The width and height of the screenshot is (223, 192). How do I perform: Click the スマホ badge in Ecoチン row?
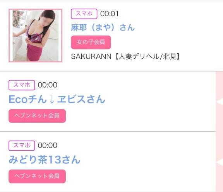[22, 85]
